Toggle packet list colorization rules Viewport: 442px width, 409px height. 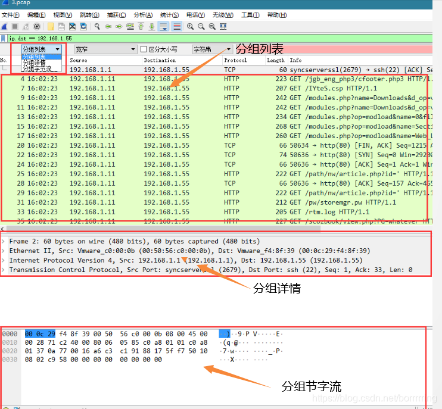[x=177, y=27]
